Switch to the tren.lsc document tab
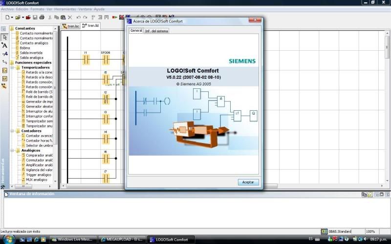Viewport: 391px width, 244px height. coord(70,26)
